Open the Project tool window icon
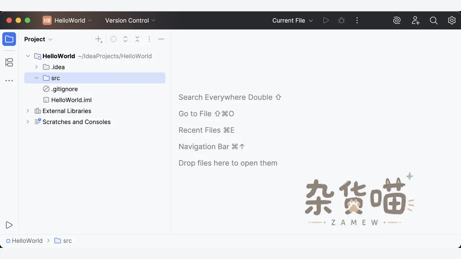The image size is (461, 259). pyautogui.click(x=9, y=39)
